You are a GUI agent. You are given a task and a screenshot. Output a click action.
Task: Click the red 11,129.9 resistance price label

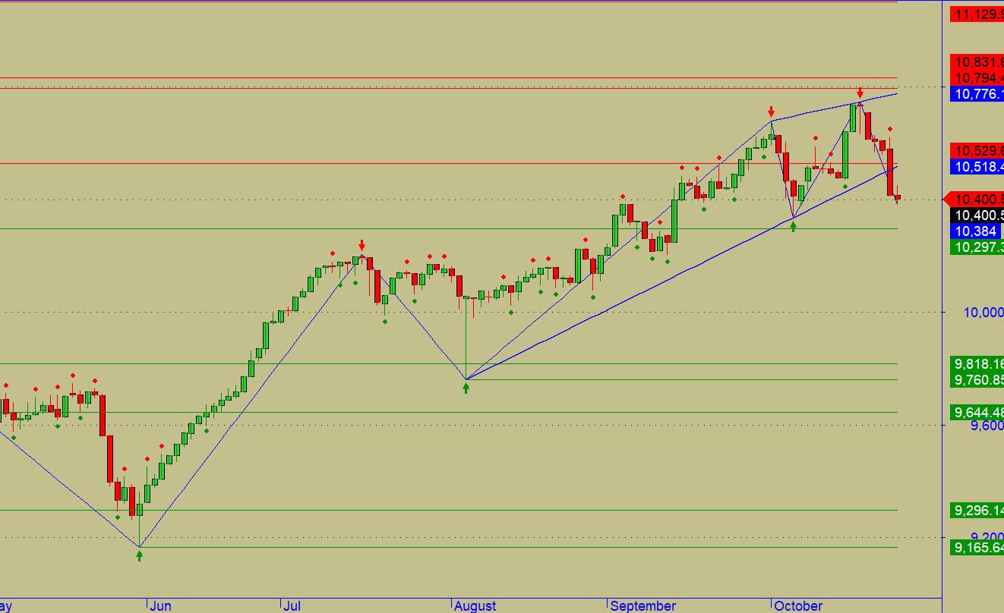coord(978,13)
